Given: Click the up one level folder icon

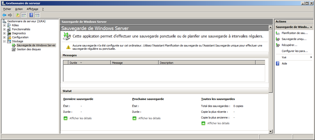Looking at the screenshot, I should point(18,15).
